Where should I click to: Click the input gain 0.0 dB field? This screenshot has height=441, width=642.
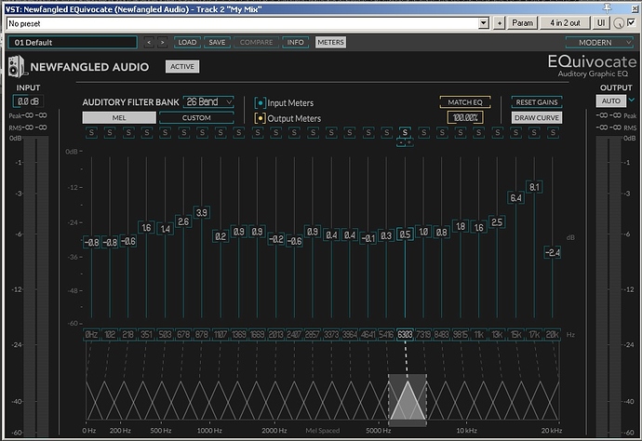click(28, 101)
